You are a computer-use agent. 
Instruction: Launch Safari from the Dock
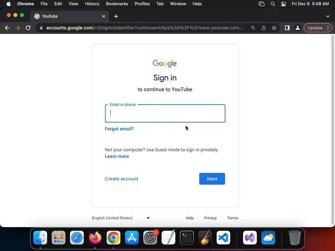coord(77,238)
